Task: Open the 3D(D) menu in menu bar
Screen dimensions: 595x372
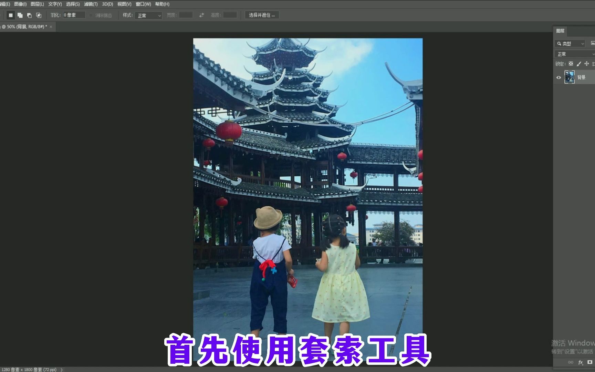Action: (107, 4)
